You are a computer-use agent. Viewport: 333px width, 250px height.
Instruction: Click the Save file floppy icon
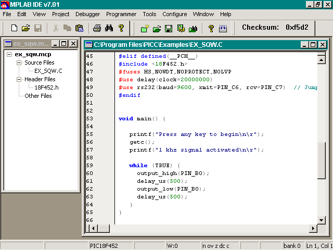[38, 28]
